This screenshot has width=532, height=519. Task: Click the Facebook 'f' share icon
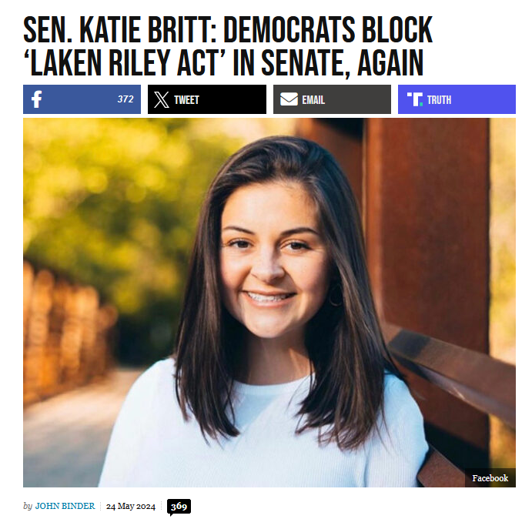point(37,99)
